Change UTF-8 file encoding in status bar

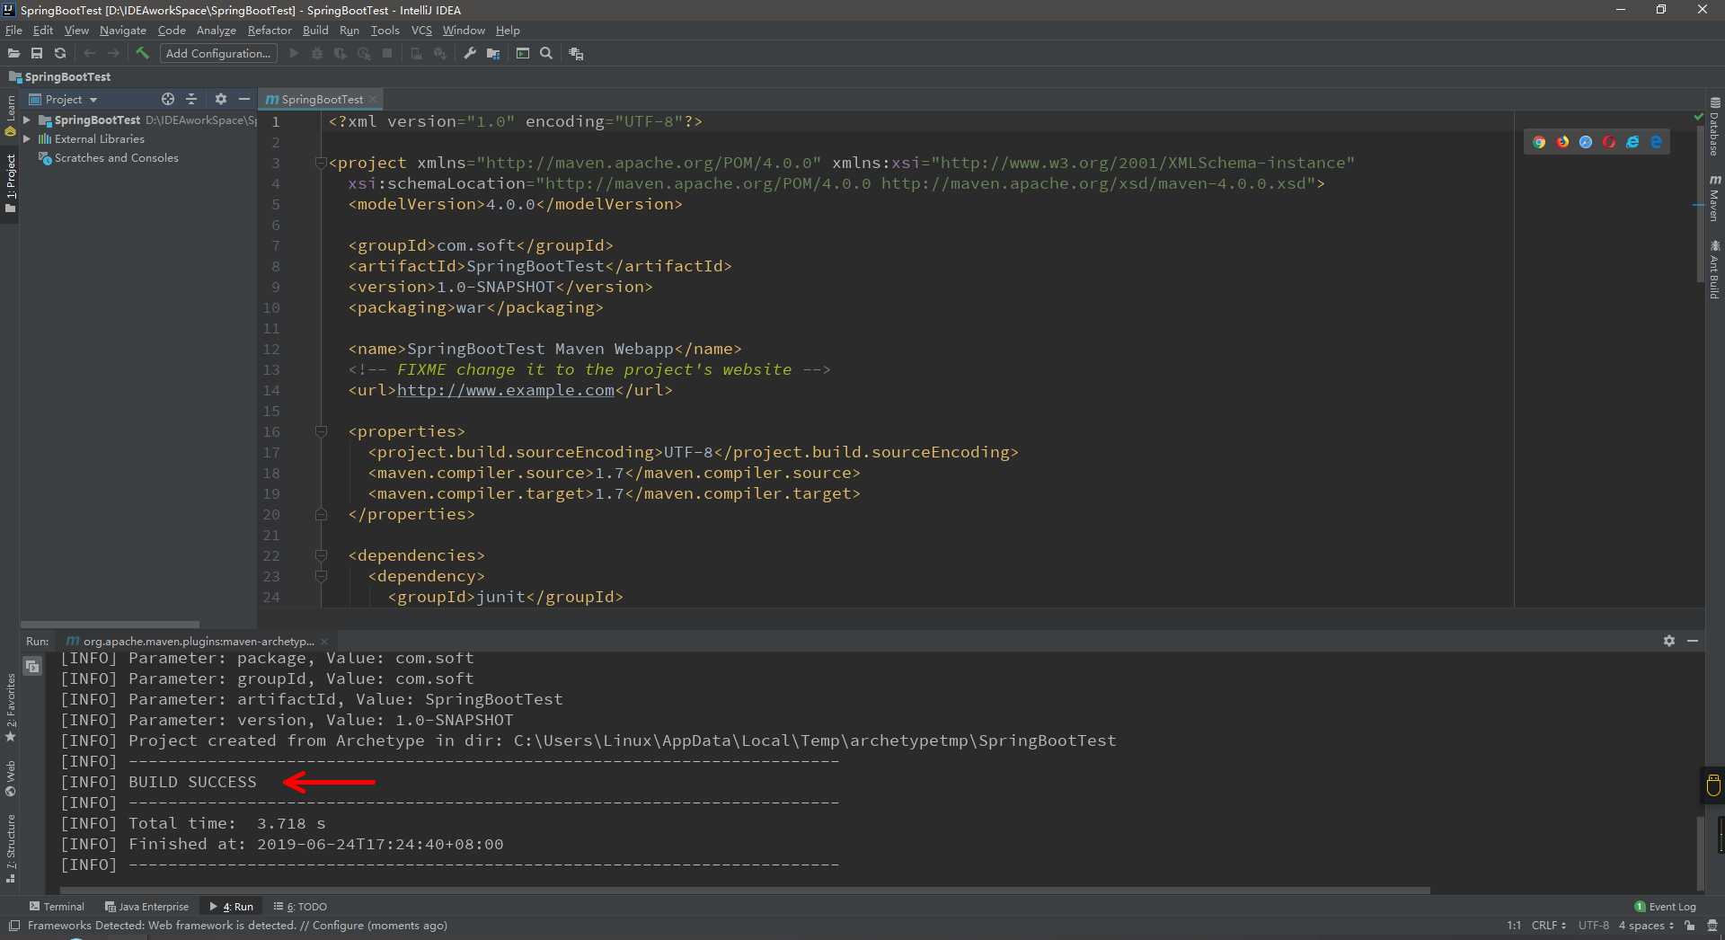pos(1594,926)
